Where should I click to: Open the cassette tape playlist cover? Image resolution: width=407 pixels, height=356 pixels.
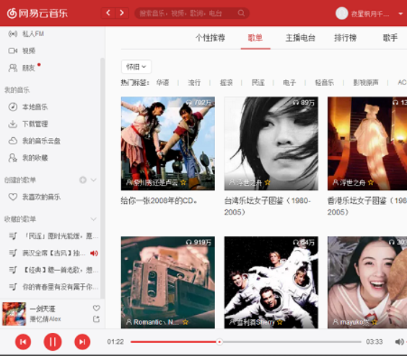point(168,282)
